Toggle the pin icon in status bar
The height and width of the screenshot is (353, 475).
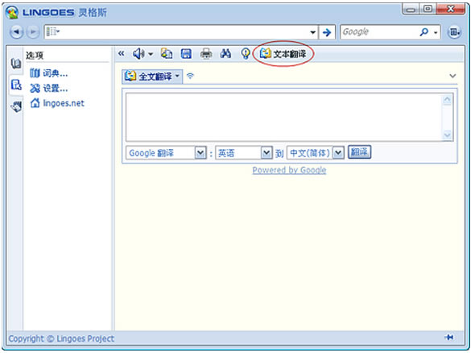449,337
